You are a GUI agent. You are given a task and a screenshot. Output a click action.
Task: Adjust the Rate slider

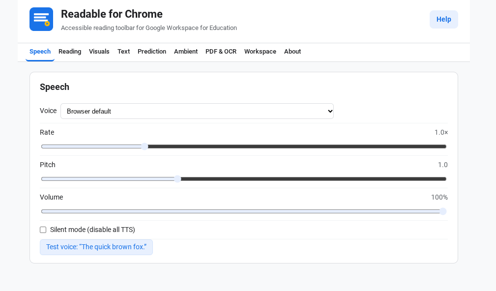tap(243, 146)
